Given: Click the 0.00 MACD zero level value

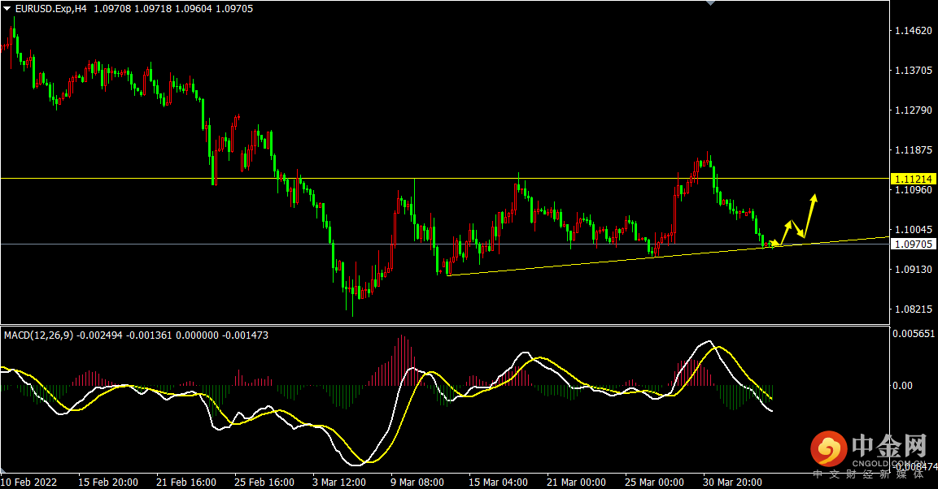Looking at the screenshot, I should (903, 386).
